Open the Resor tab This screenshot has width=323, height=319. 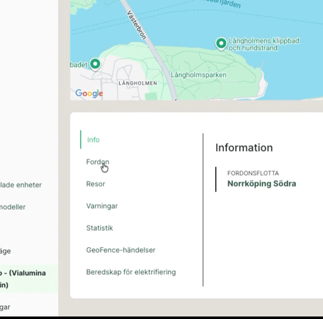point(95,184)
